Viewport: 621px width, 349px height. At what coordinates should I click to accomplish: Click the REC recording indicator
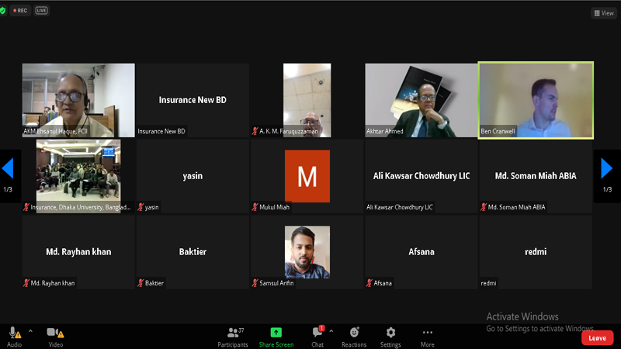(x=20, y=10)
